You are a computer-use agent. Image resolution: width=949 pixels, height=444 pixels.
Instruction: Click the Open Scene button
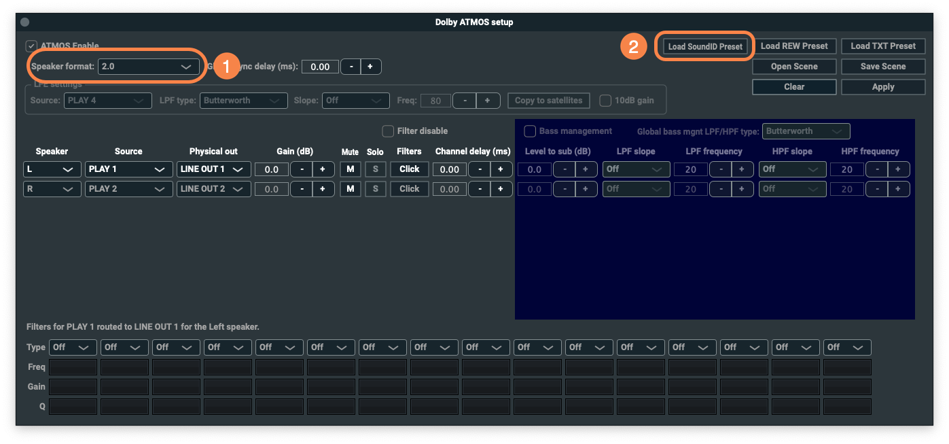click(x=794, y=67)
